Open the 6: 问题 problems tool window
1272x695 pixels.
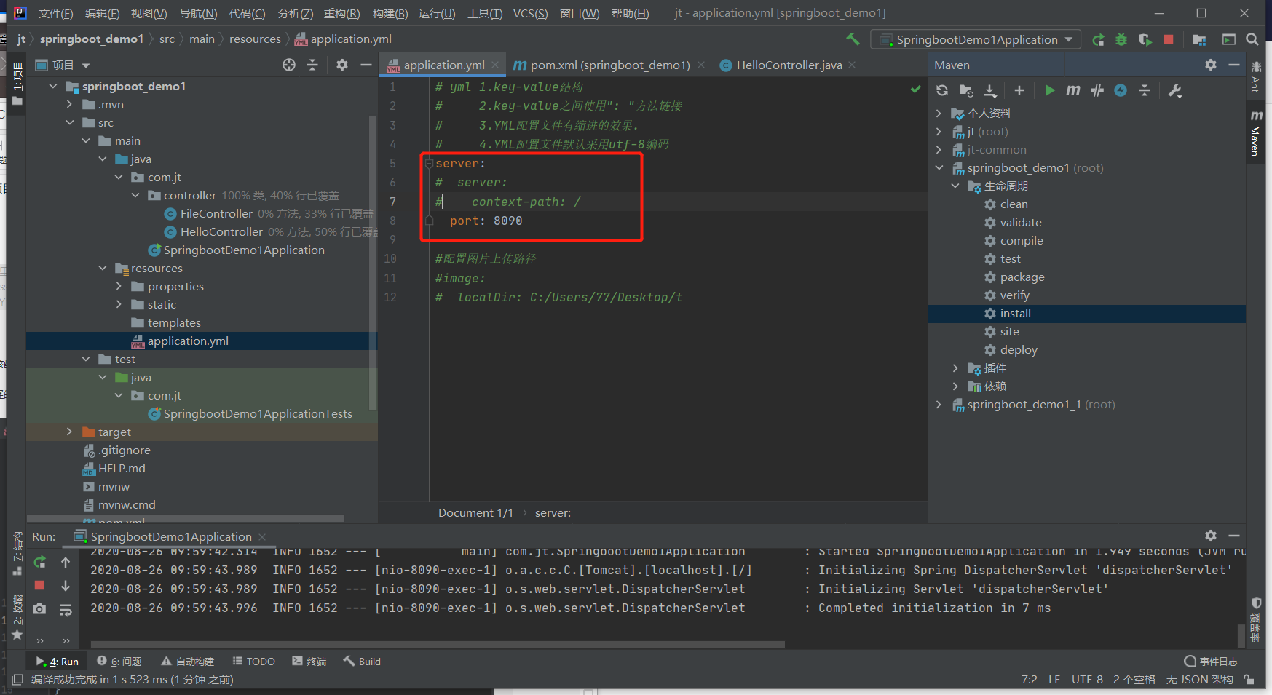click(119, 661)
